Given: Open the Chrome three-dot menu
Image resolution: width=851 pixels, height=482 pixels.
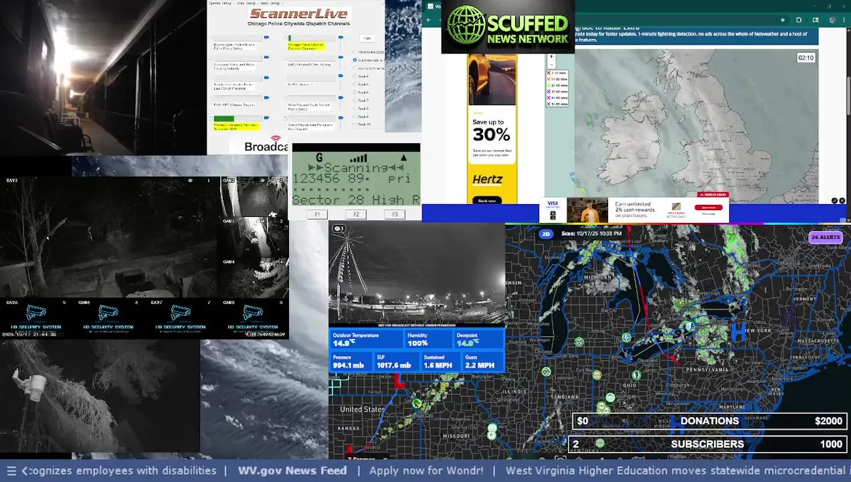Looking at the screenshot, I should coord(844,20).
